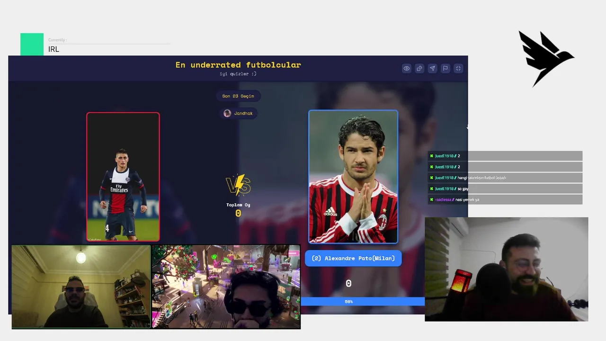Click the paper plane share icon
Image resolution: width=606 pixels, height=341 pixels.
(432, 69)
